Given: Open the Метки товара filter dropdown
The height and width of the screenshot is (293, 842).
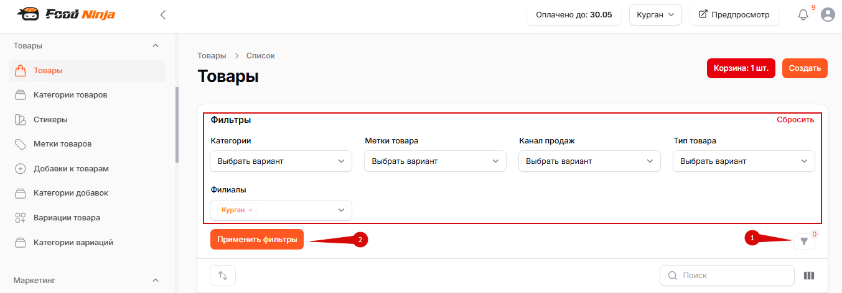Looking at the screenshot, I should point(435,161).
